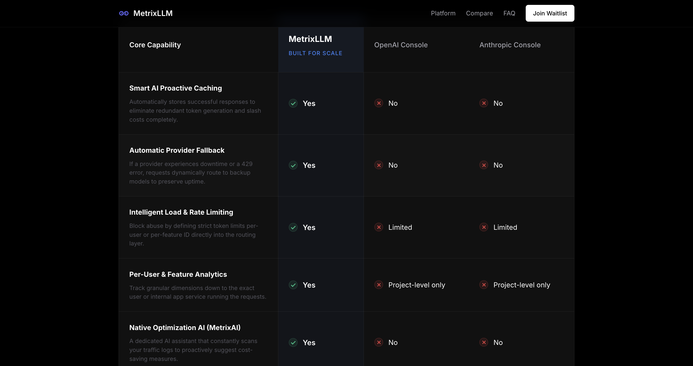Click OpenAI red X icon beside Project-level only
Screen dimensions: 693x366
pos(379,285)
